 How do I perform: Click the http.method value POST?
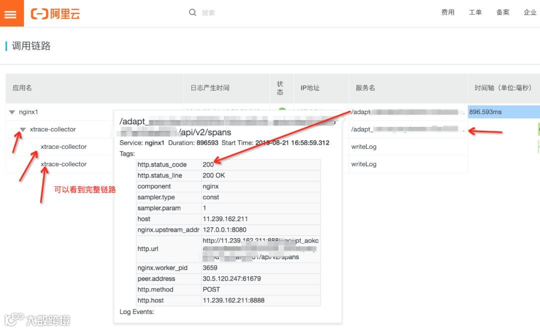coord(211,290)
